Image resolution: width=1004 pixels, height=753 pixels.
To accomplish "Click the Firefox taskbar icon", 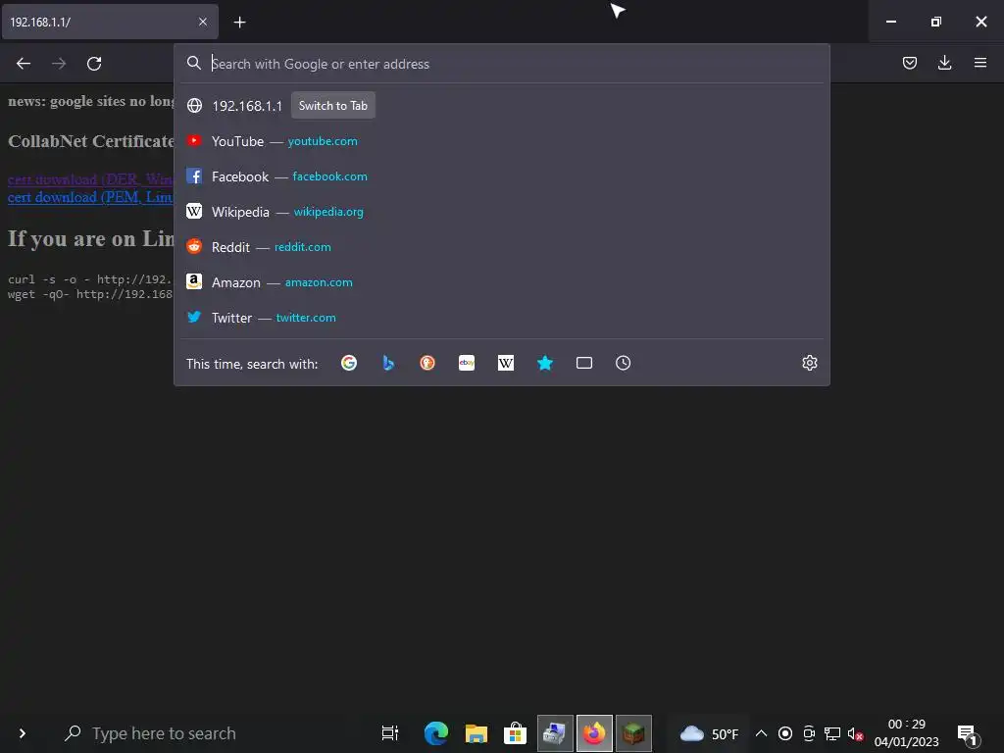I will (594, 733).
